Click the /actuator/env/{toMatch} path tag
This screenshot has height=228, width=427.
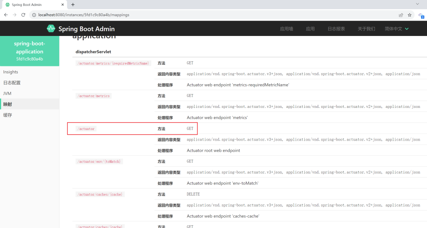click(99, 162)
